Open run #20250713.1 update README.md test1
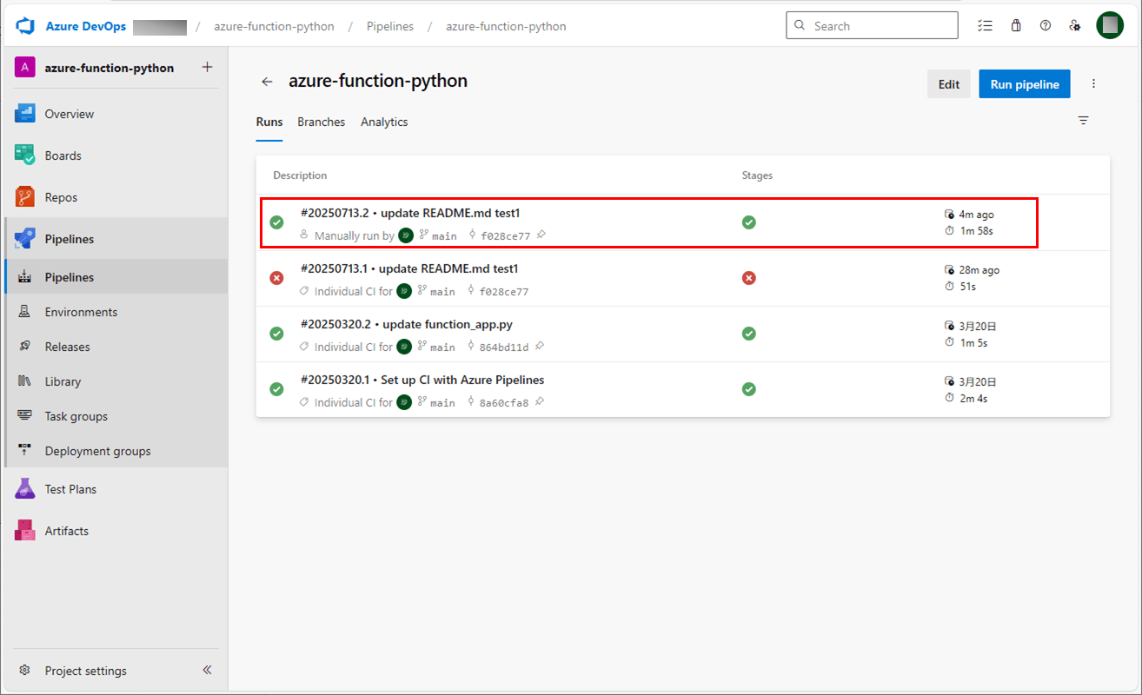Image resolution: width=1142 pixels, height=695 pixels. click(409, 268)
